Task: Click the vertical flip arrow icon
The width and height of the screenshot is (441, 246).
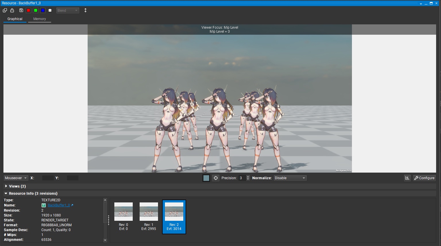Action: (x=85, y=10)
